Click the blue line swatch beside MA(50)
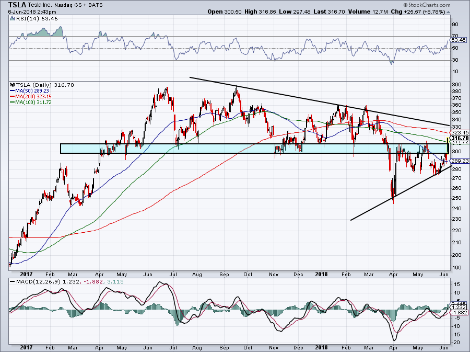This screenshot has height=352, width=470. [13, 90]
